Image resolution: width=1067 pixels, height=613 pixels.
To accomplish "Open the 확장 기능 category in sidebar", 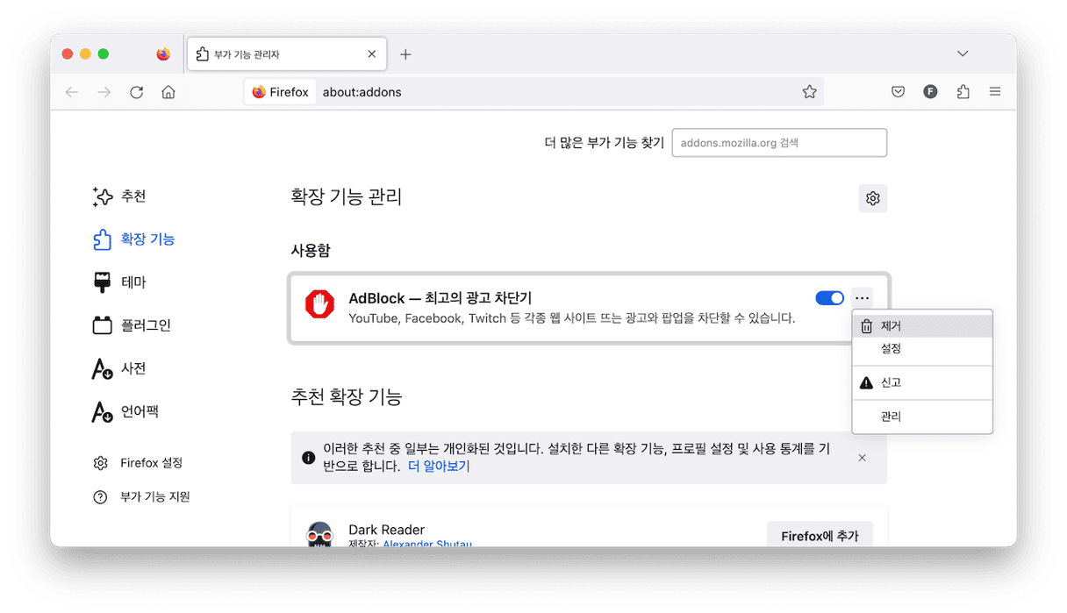I will pyautogui.click(x=133, y=239).
